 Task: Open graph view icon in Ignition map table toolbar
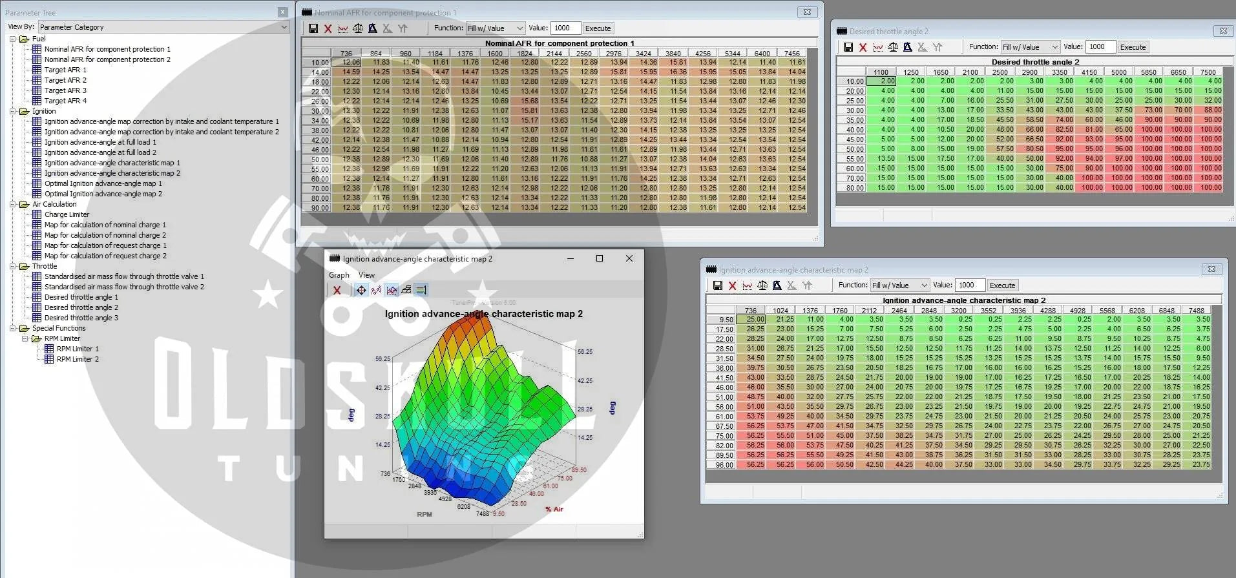748,285
